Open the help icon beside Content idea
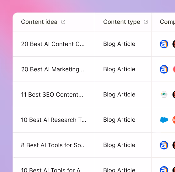The image size is (175, 172). (63, 22)
